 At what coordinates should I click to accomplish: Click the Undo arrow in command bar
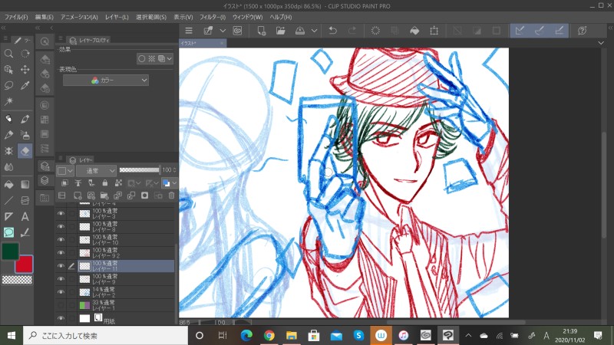[332, 31]
